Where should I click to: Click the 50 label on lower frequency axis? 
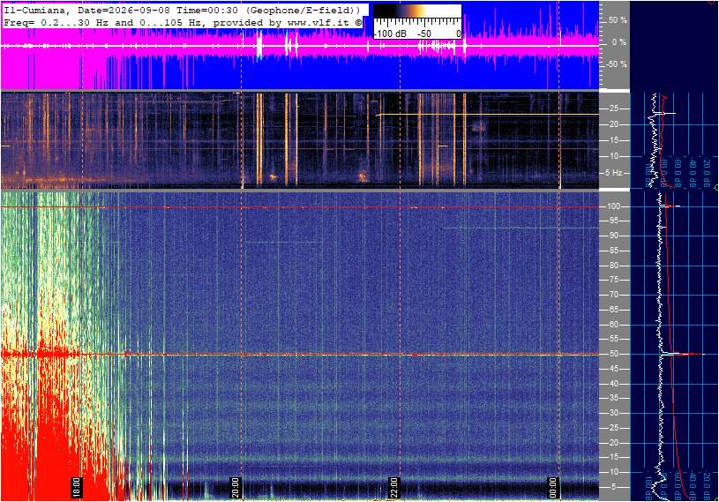point(613,354)
